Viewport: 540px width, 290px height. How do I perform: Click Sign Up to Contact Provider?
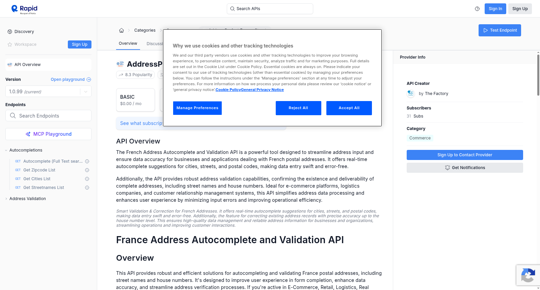pos(465,155)
